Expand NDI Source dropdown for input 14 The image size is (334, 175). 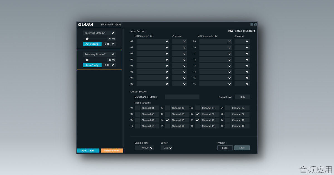(216, 72)
